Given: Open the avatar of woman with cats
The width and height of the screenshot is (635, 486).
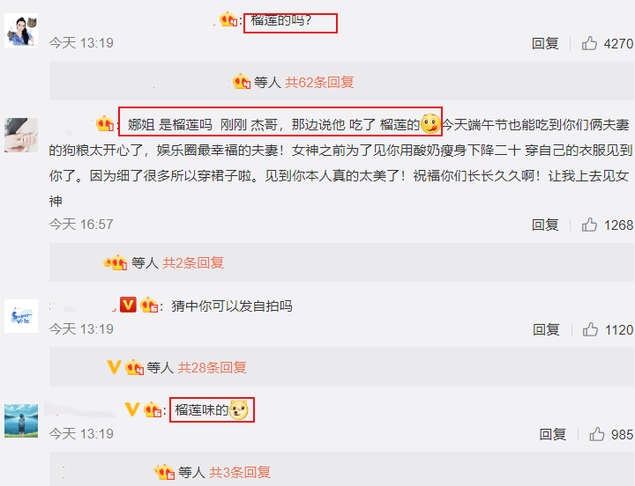Looking at the screenshot, I should [21, 30].
